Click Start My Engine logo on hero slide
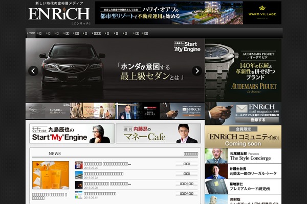Image resolution: width=307 pixels, height=204 pixels. tap(187, 46)
